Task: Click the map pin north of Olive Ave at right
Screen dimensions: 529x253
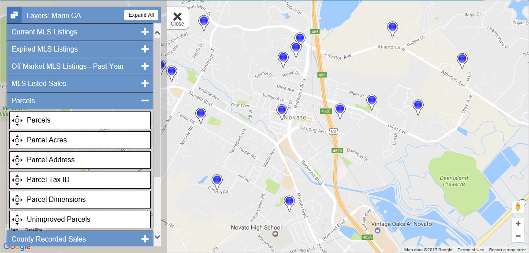Action: 418,107
